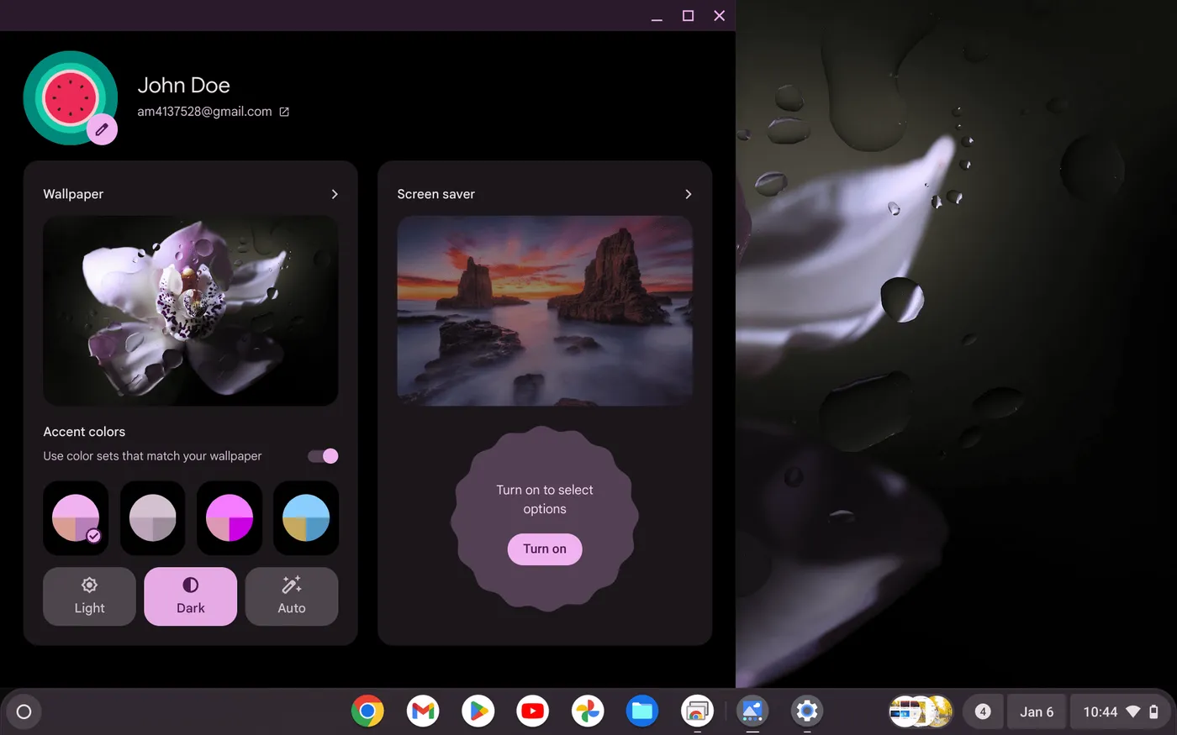Expand the Screen saver section chevron
The height and width of the screenshot is (735, 1177).
point(689,194)
